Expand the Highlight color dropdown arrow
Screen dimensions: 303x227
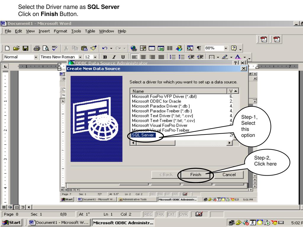(231, 57)
